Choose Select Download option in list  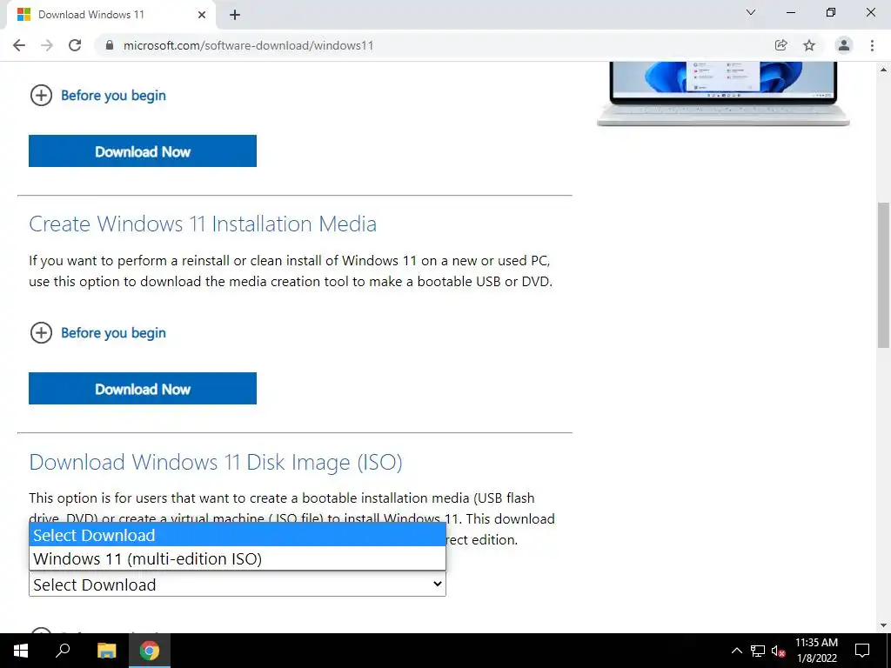pyautogui.click(x=238, y=535)
